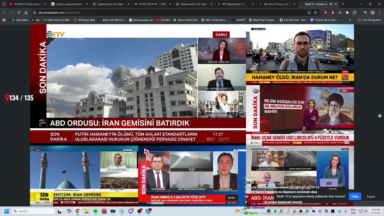
Task: Open Chrome from the taskbar
Action: 78,211
